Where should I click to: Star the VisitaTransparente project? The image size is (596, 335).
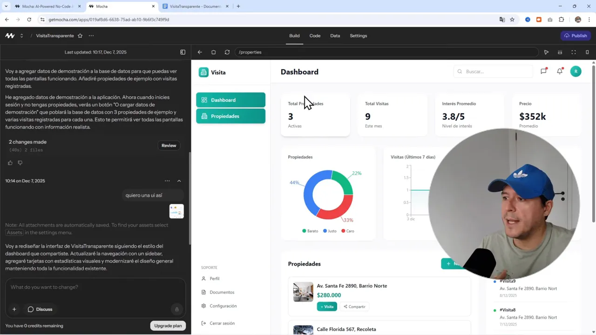[x=80, y=36]
